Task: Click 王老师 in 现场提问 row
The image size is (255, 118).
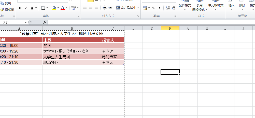Action: coord(113,62)
